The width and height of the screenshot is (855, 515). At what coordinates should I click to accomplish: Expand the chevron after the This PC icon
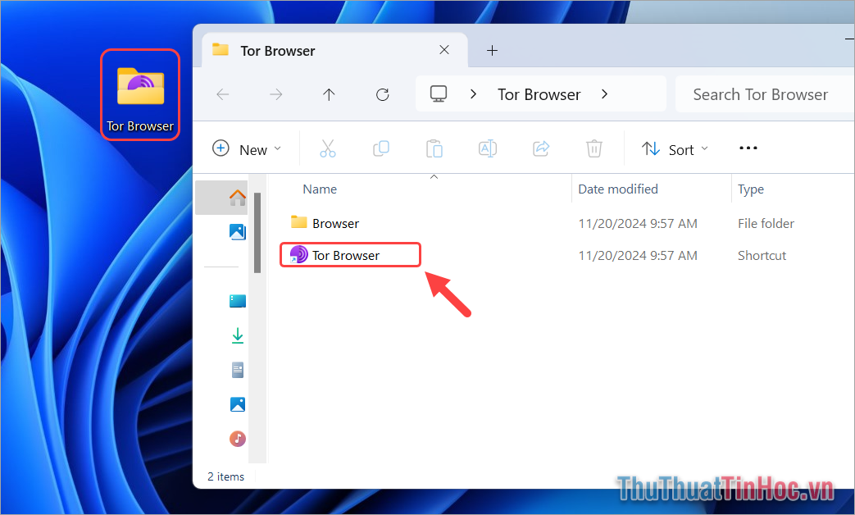coord(473,93)
